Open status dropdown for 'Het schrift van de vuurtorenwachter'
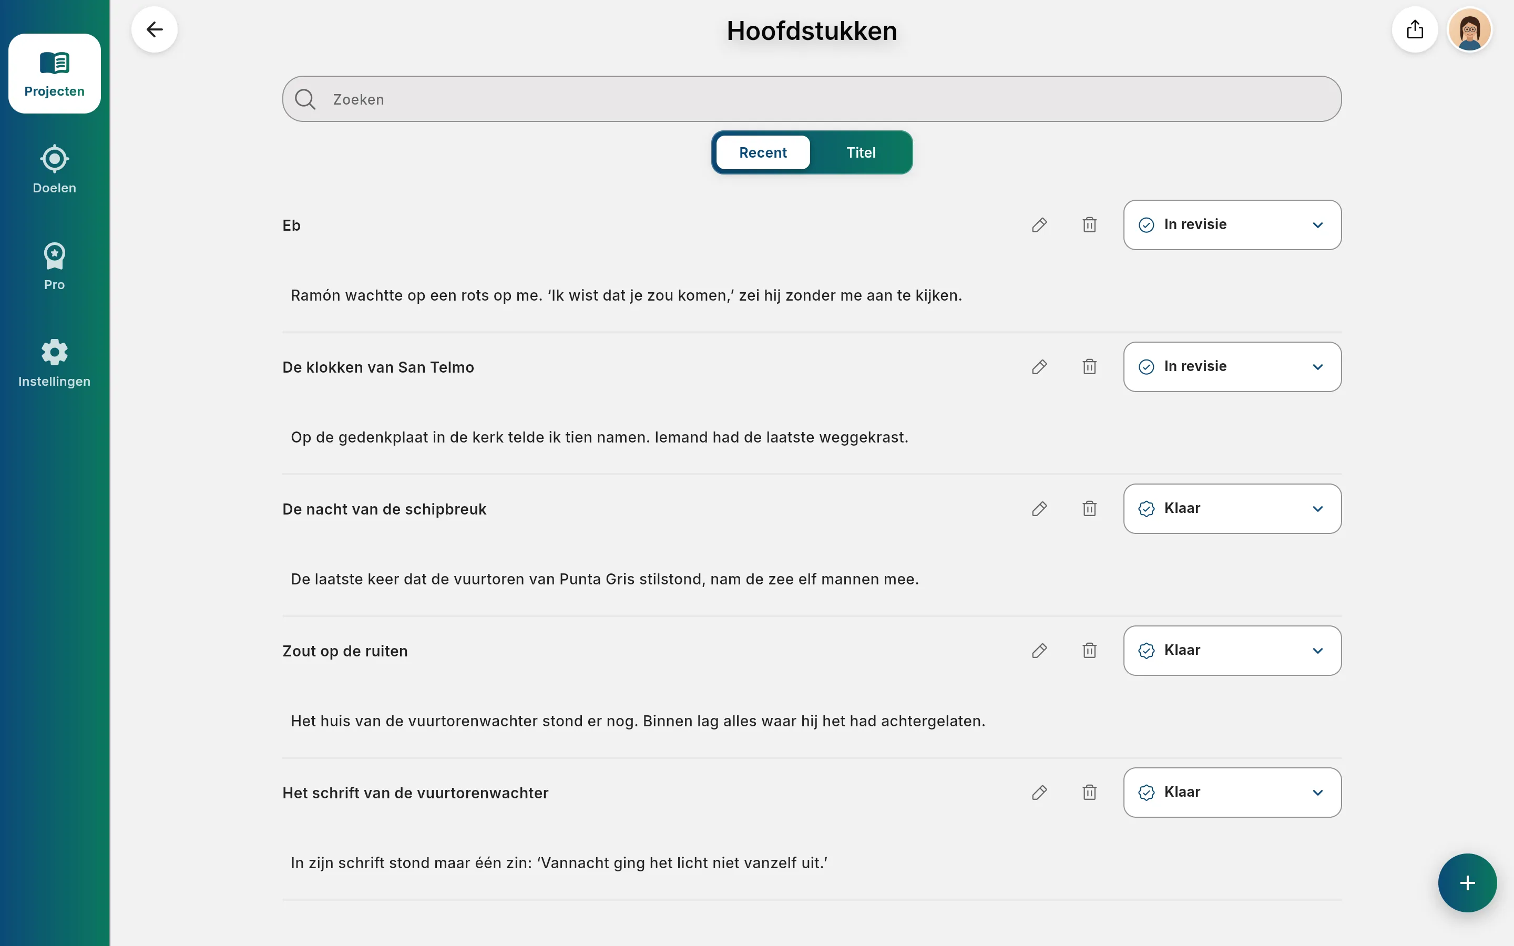Viewport: 1514px width, 946px height. (1232, 793)
